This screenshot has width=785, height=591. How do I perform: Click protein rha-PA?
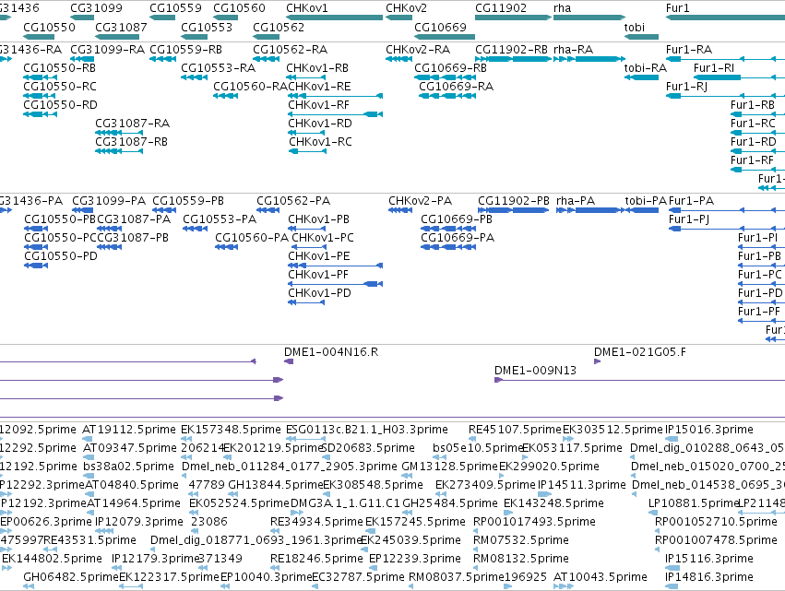pyautogui.click(x=576, y=201)
